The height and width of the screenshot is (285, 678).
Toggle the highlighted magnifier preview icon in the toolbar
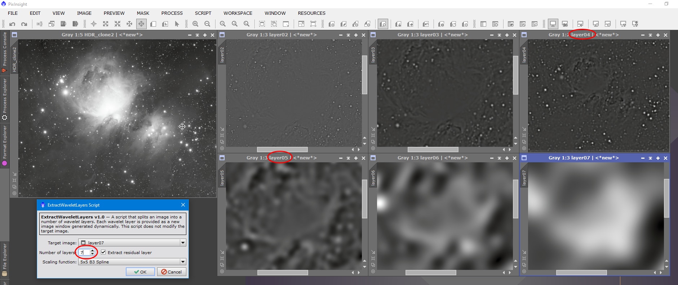[x=383, y=24]
